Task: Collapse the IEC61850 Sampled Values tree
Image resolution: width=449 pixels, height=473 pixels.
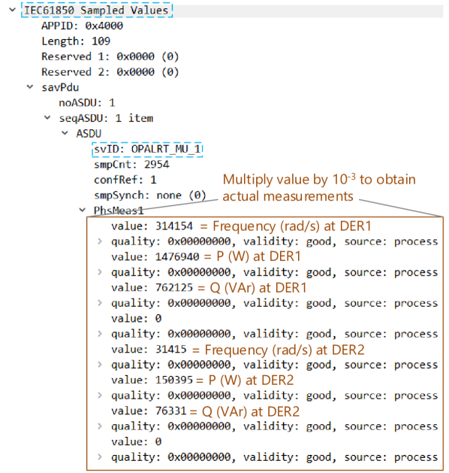Action: (12, 10)
